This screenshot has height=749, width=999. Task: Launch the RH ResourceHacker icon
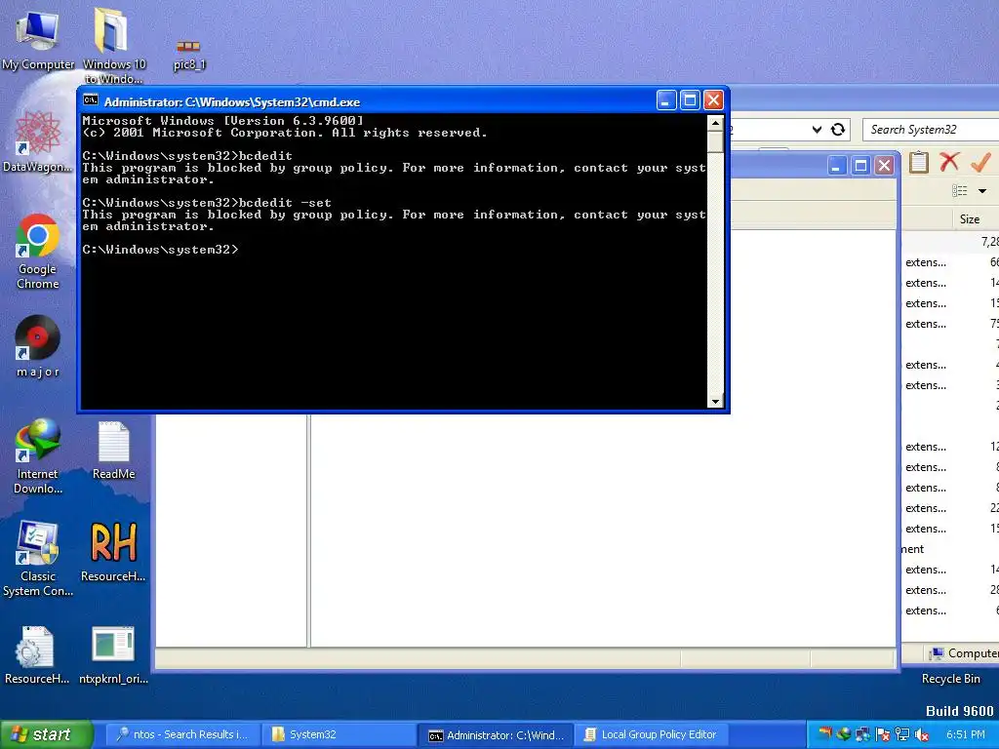coord(113,552)
